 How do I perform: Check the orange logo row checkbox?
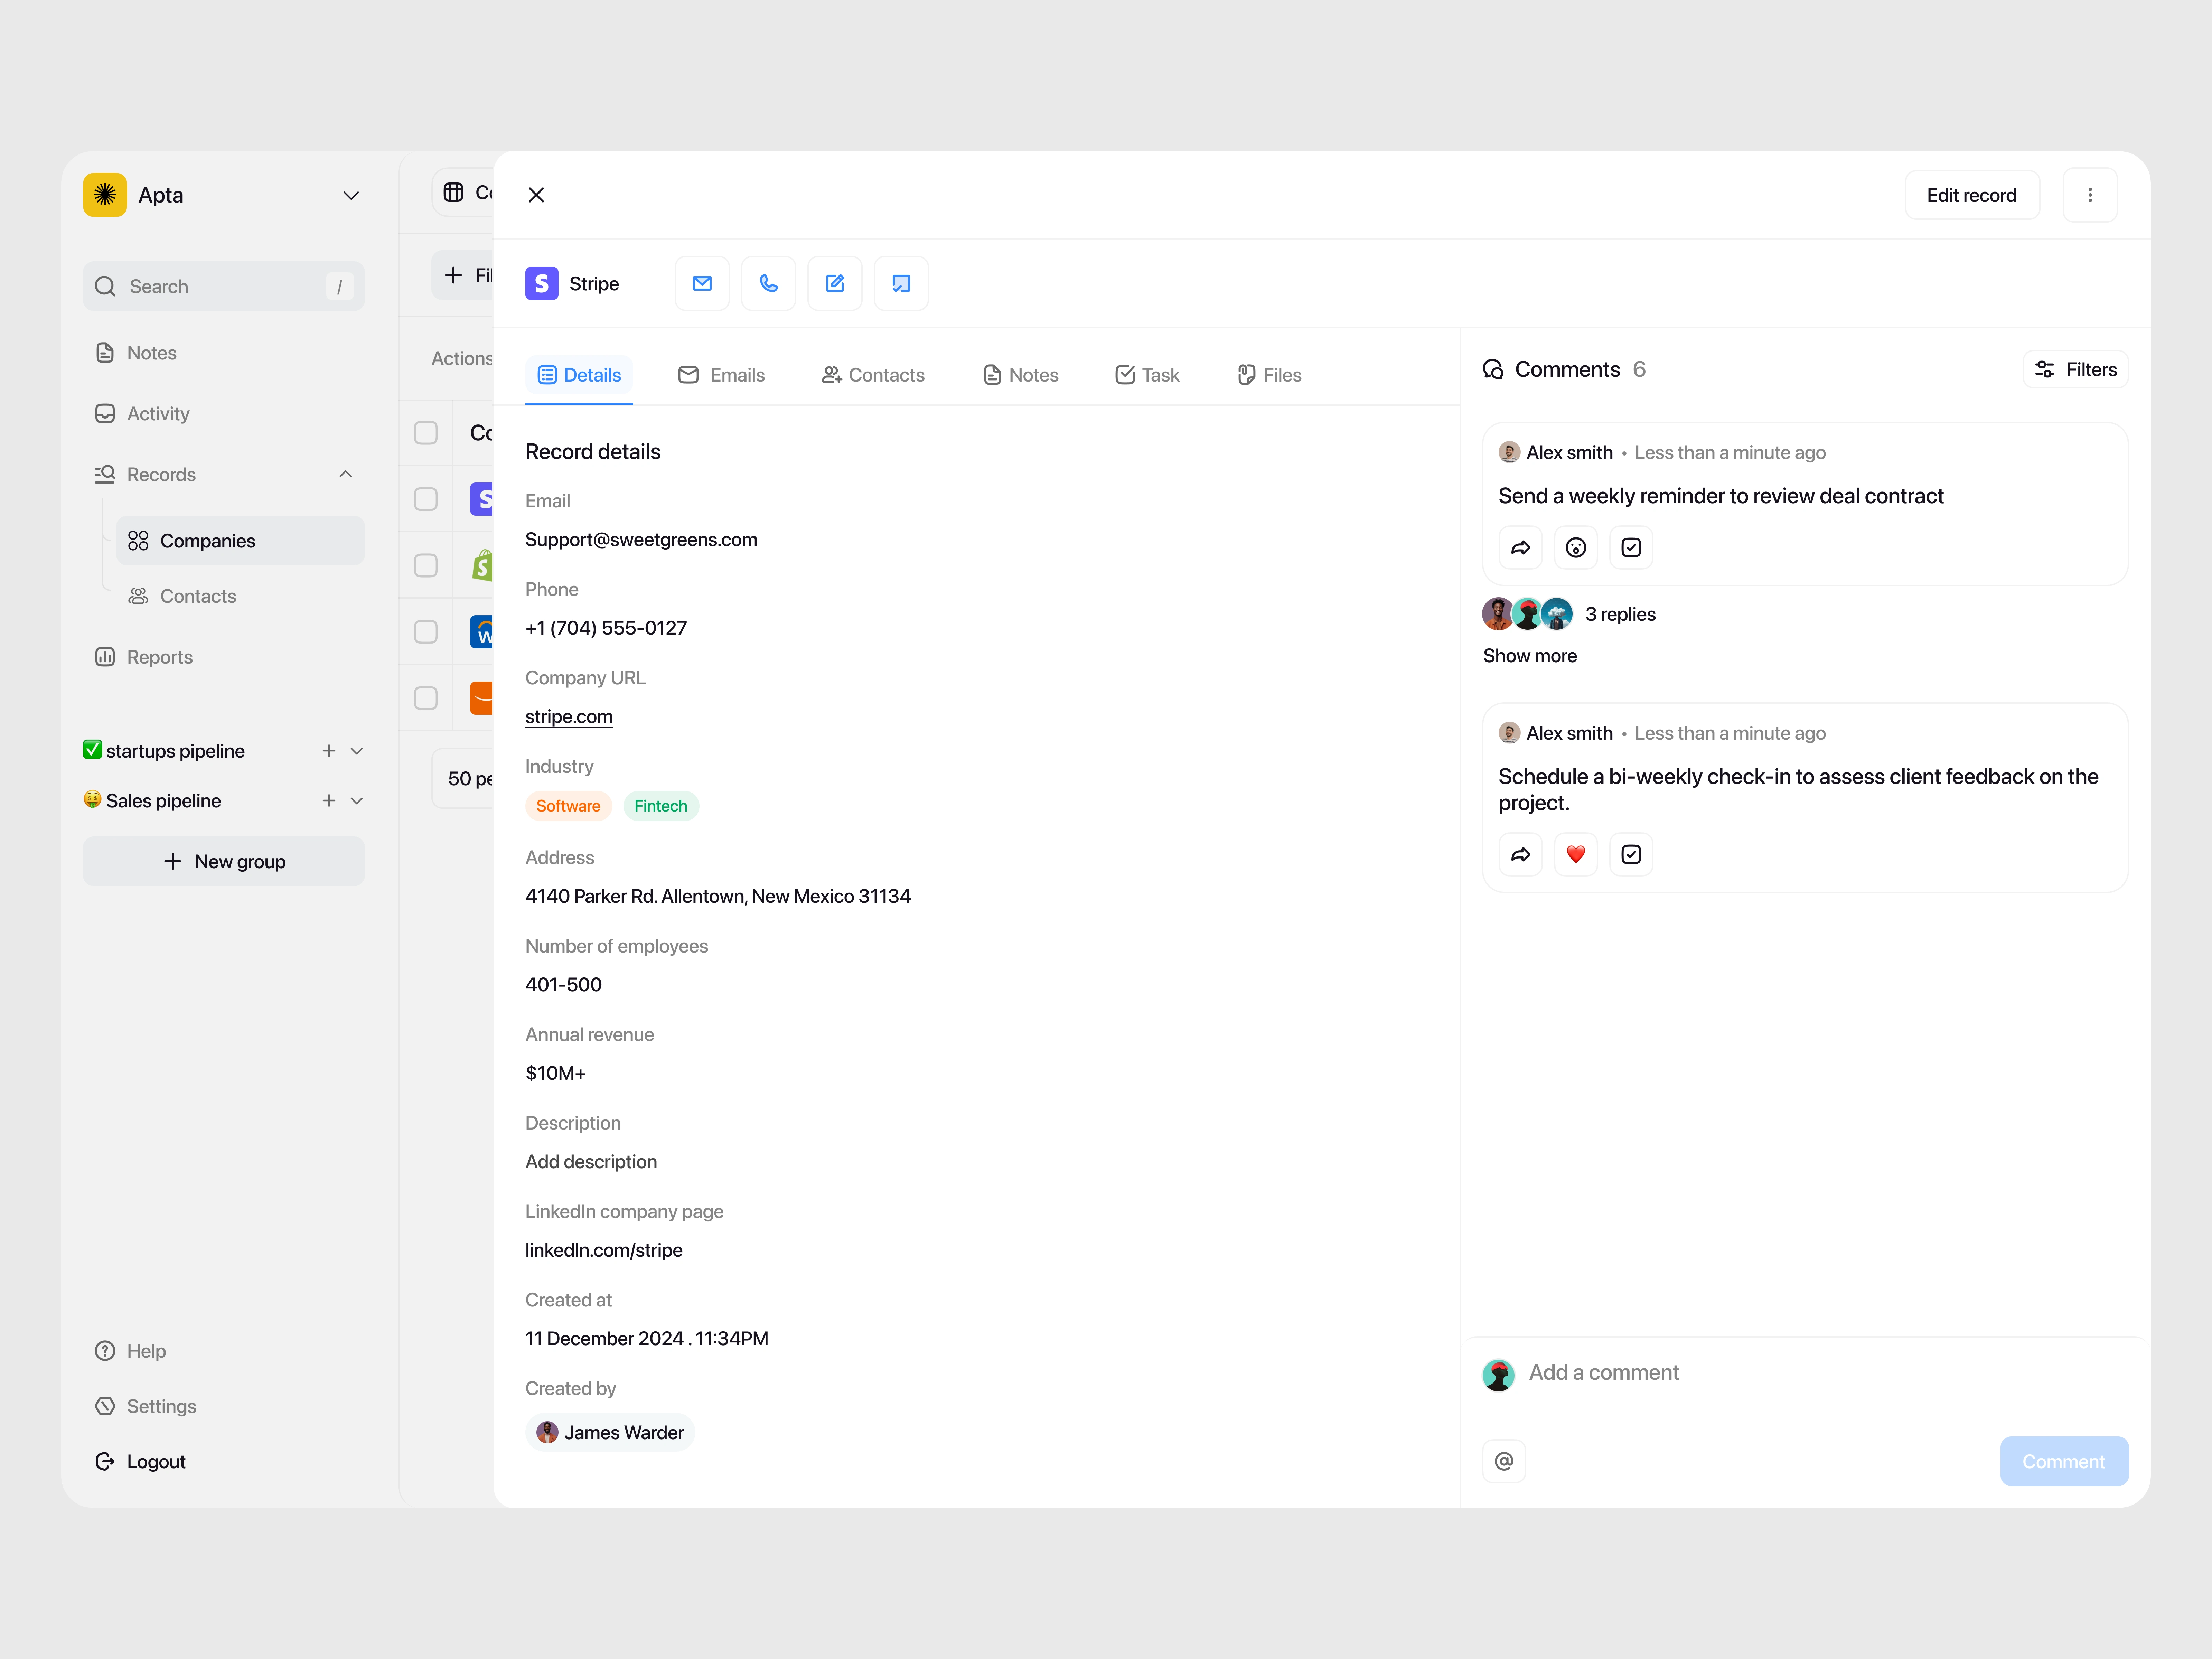[426, 698]
